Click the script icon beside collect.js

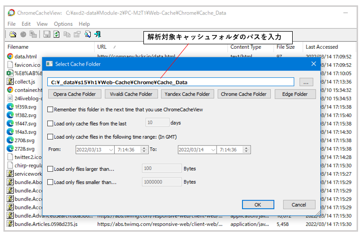click(10, 81)
